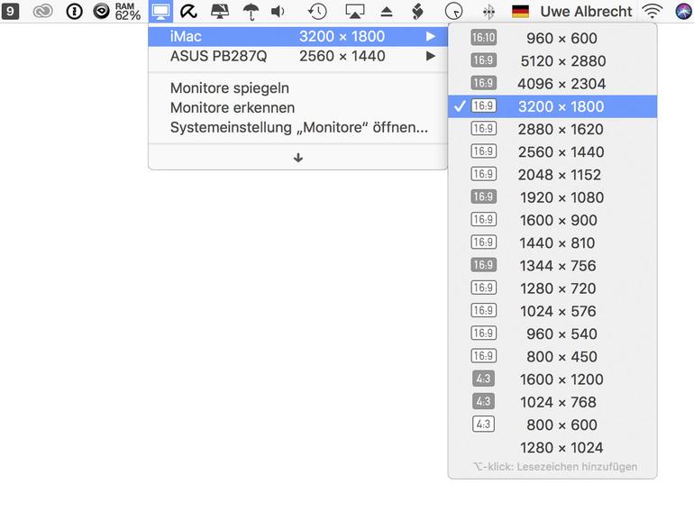Choose the 800 × 450 resolution
The height and width of the screenshot is (521, 694).
(552, 357)
